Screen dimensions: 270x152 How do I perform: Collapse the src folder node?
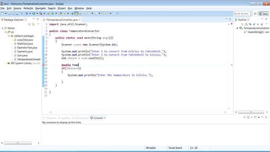(5, 32)
